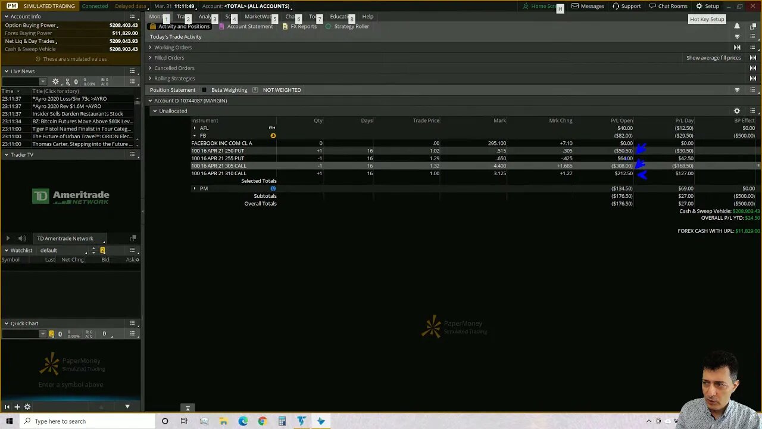Image resolution: width=762 pixels, height=429 pixels.
Task: Open Today's Trade Activity dropdown arrow
Action: pos(737,37)
